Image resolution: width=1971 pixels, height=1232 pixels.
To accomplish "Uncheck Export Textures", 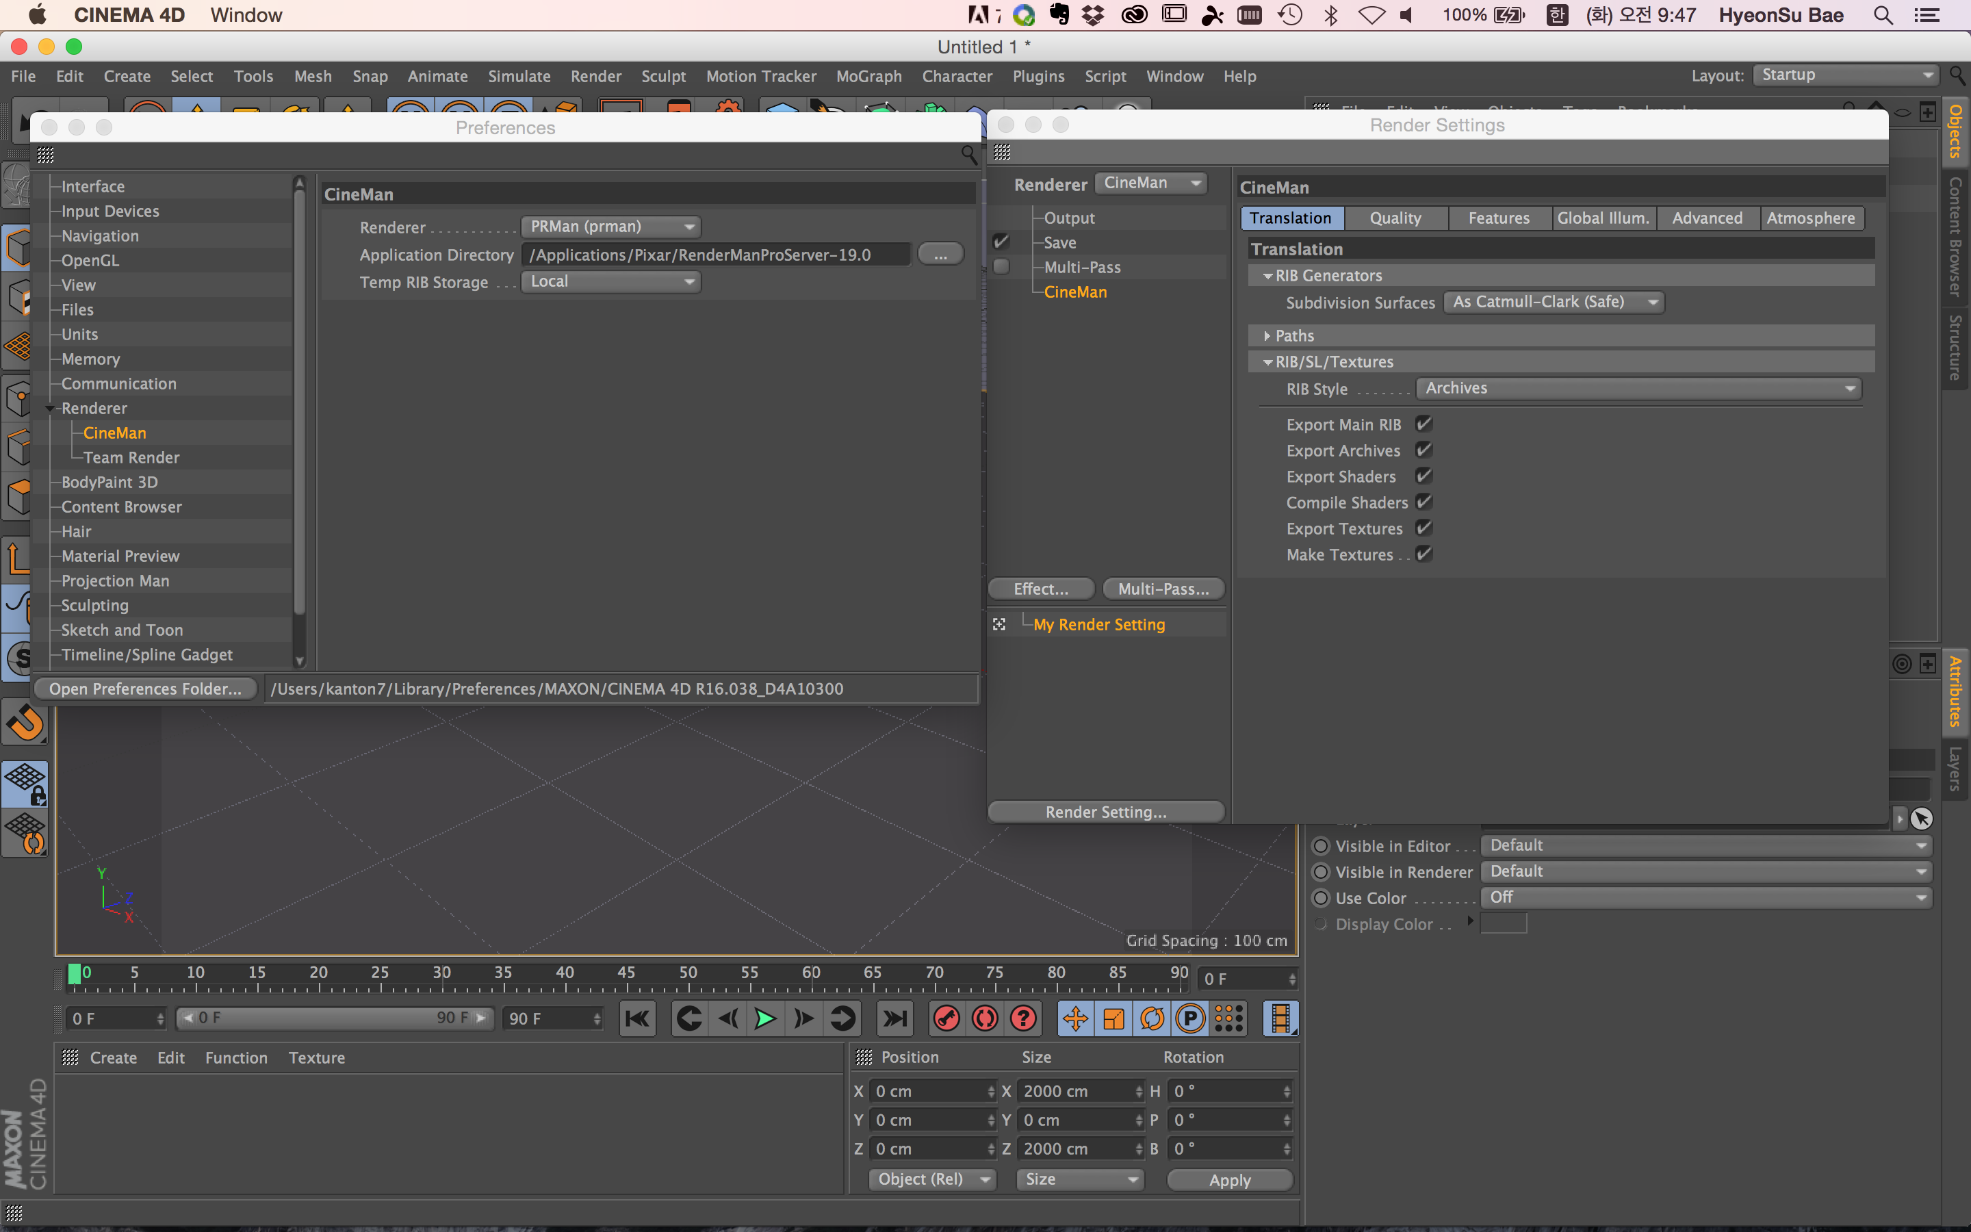I will point(1423,528).
